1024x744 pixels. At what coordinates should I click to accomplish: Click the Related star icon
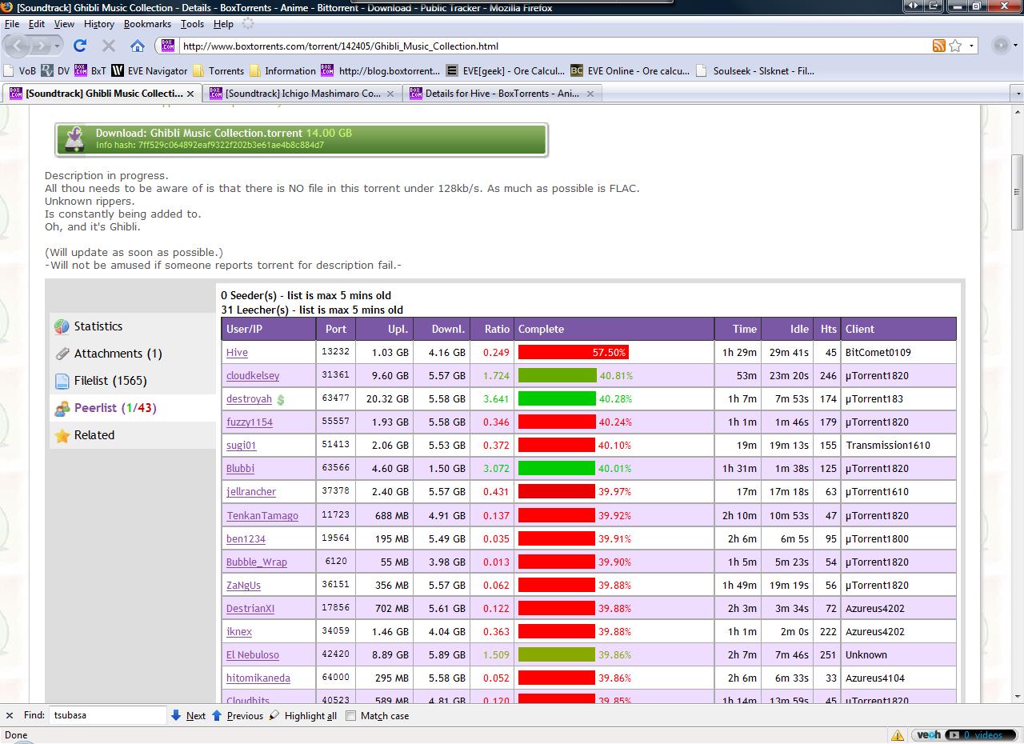[x=62, y=435]
